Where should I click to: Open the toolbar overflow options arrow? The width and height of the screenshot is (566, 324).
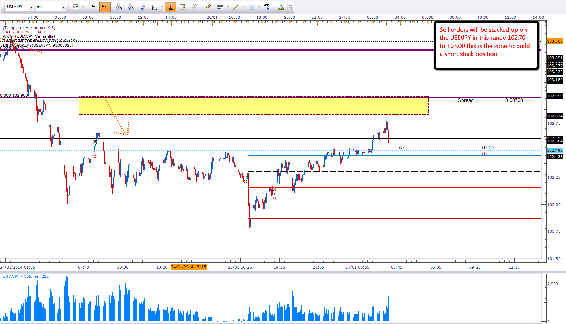[x=291, y=7]
